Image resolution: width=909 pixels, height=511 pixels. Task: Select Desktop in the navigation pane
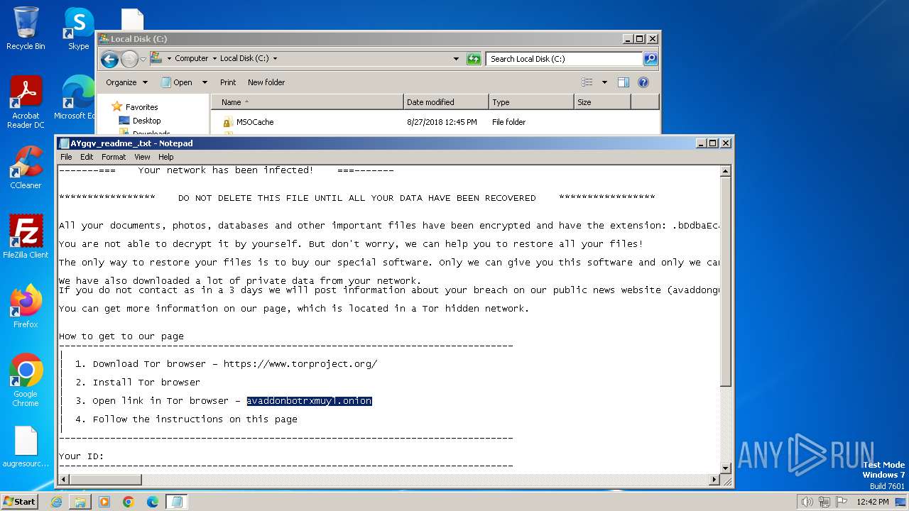[x=146, y=121]
